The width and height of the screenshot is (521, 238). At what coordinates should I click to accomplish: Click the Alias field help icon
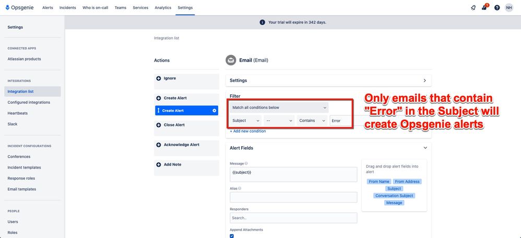(x=240, y=188)
